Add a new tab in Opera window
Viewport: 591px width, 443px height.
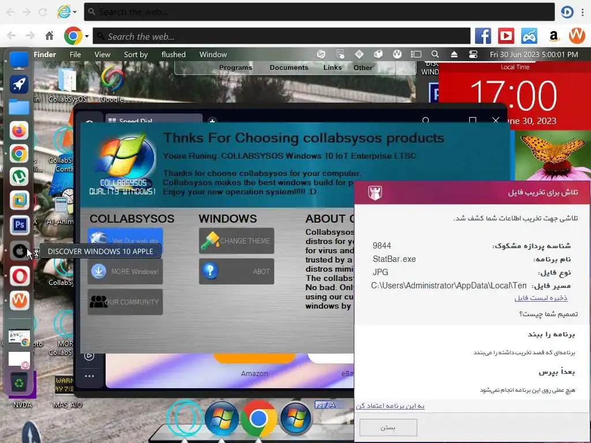(212, 121)
